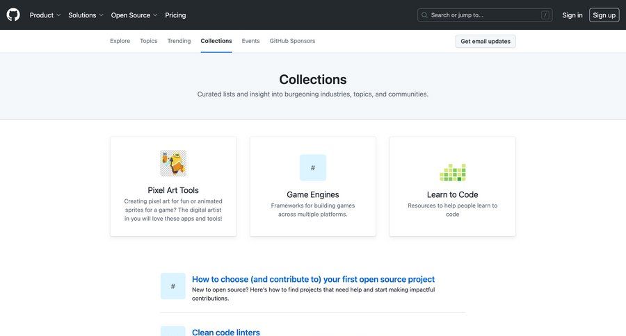Screen dimensions: 626x336
Task: Click hash icon beside first open source project
Action: tap(173, 286)
